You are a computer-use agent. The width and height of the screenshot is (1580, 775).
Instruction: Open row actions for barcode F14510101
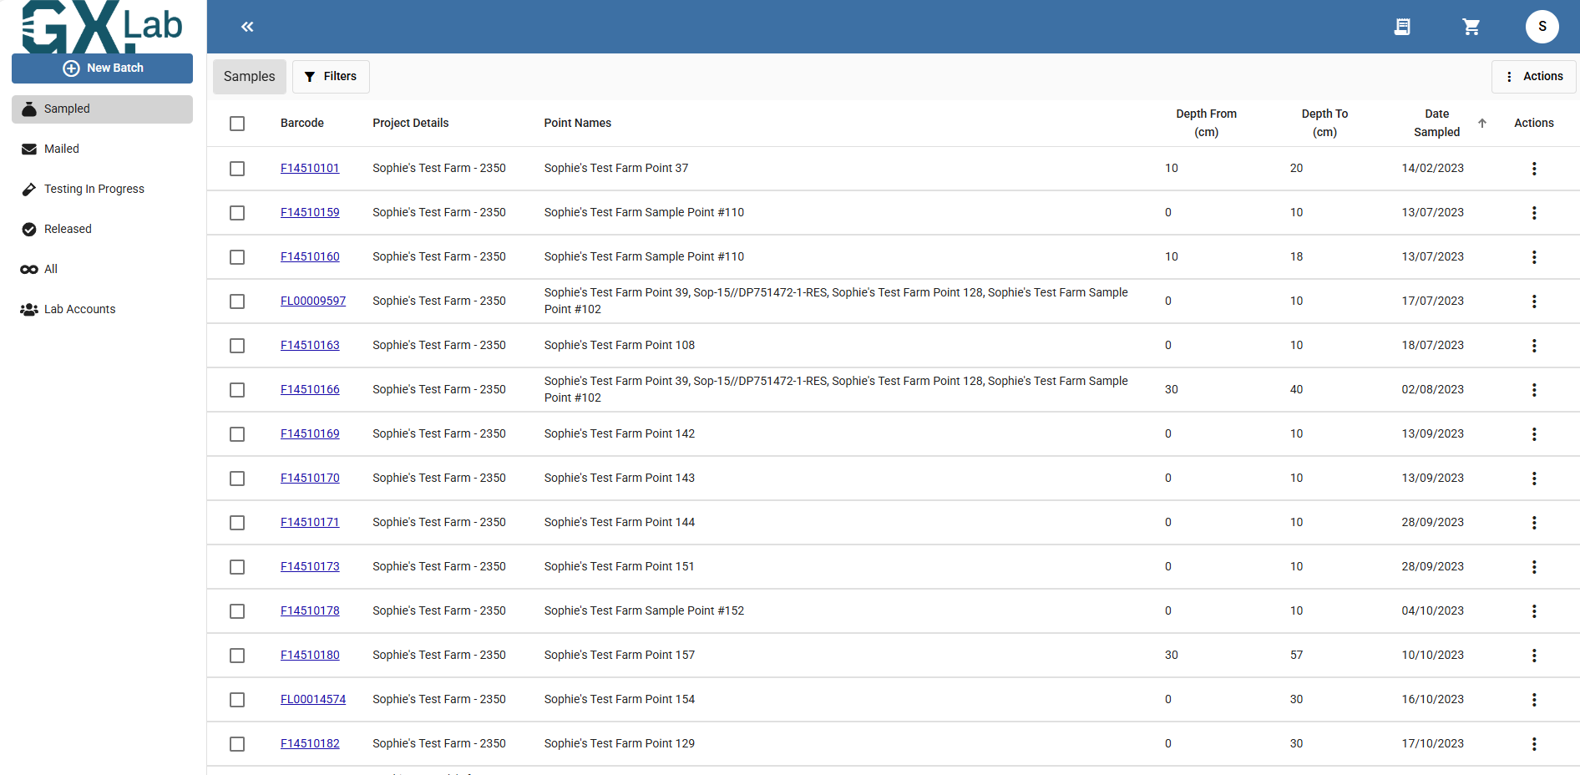pos(1534,169)
